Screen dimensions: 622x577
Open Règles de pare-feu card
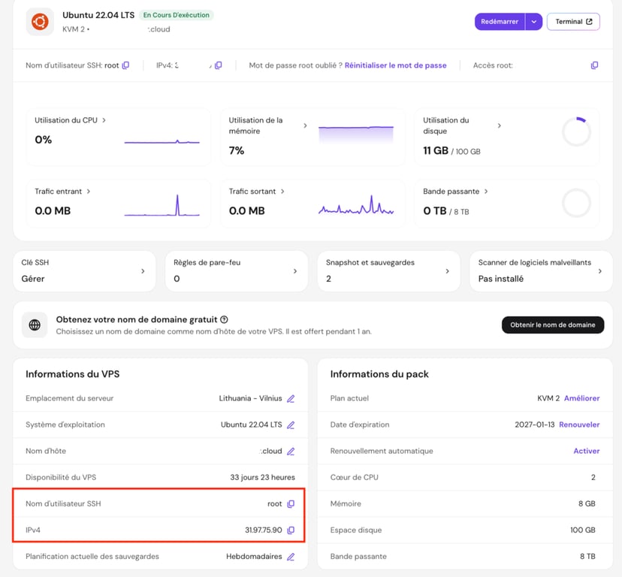tap(237, 271)
